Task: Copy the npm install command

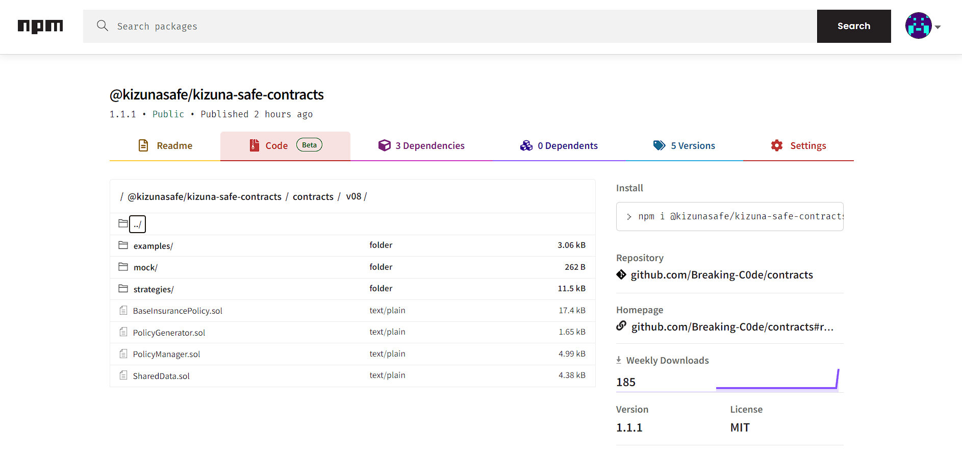Action: [729, 216]
